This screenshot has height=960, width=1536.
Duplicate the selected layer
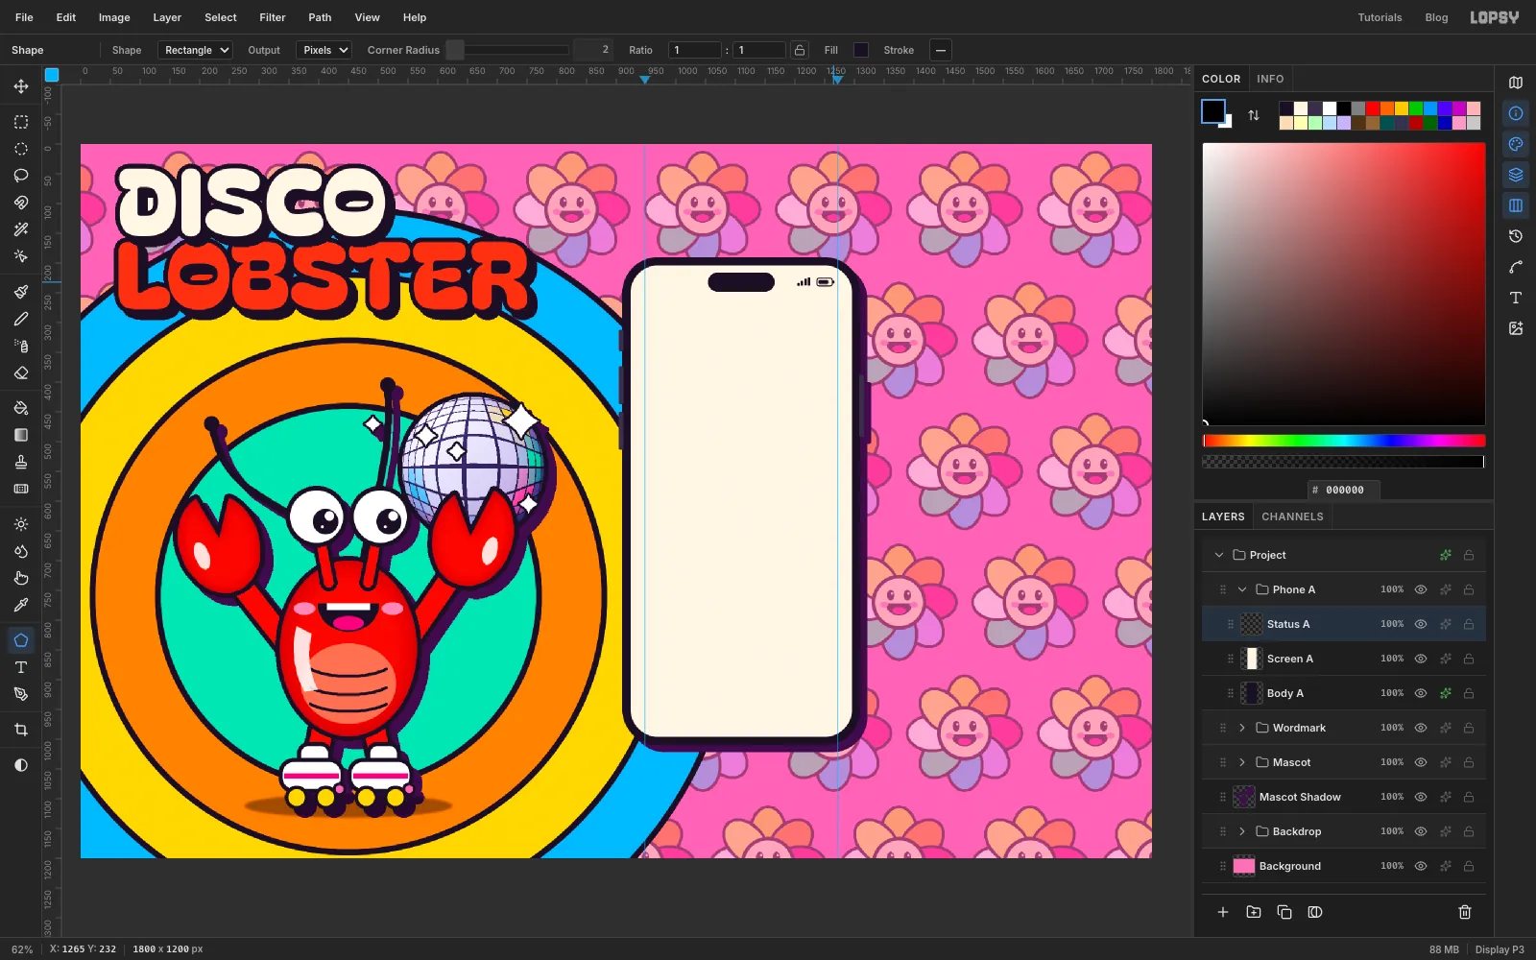(1284, 912)
